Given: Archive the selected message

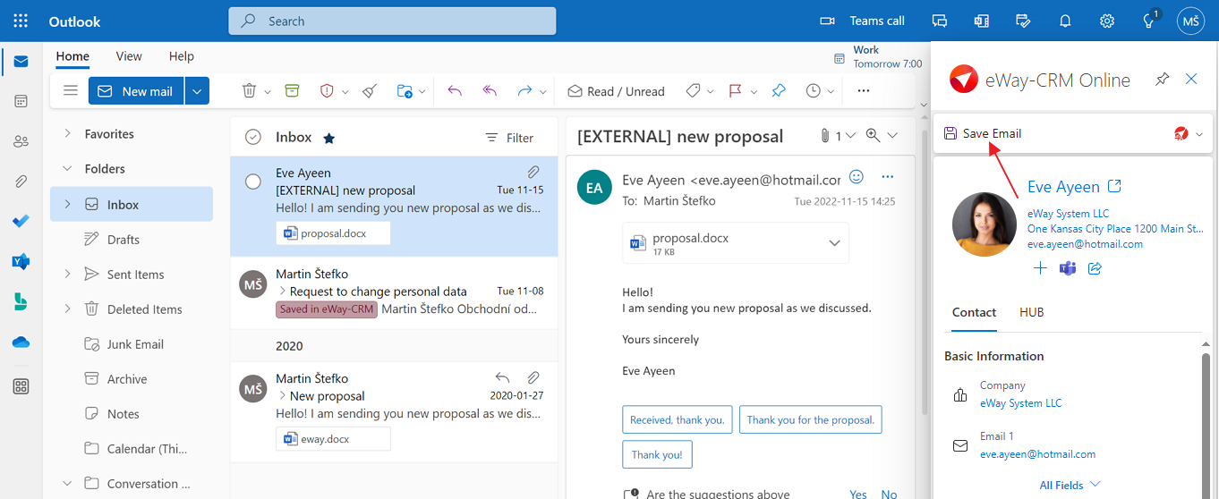Looking at the screenshot, I should click(291, 90).
